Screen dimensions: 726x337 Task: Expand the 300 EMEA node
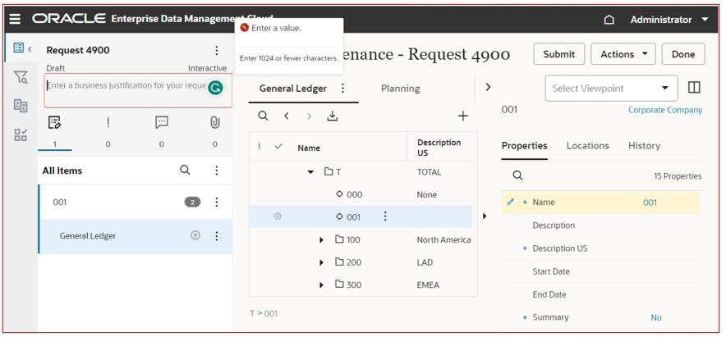pyautogui.click(x=321, y=285)
